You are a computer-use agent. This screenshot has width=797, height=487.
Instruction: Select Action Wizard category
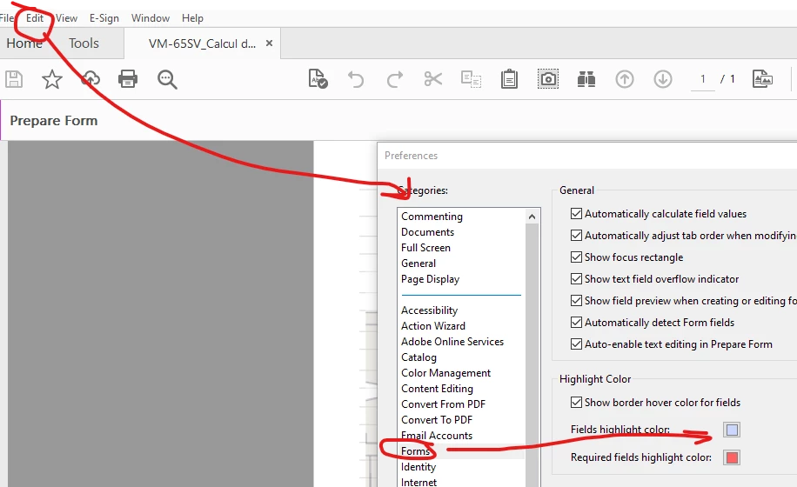click(x=433, y=326)
